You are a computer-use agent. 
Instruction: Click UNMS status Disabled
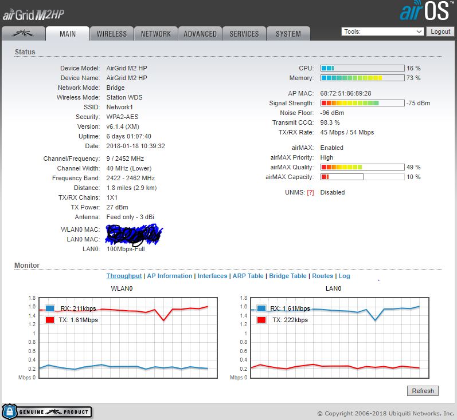point(333,193)
